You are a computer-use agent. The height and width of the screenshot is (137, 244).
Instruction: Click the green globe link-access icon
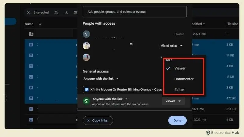[86, 101]
